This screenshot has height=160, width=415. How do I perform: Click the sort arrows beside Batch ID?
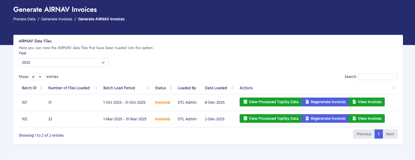pos(41,88)
